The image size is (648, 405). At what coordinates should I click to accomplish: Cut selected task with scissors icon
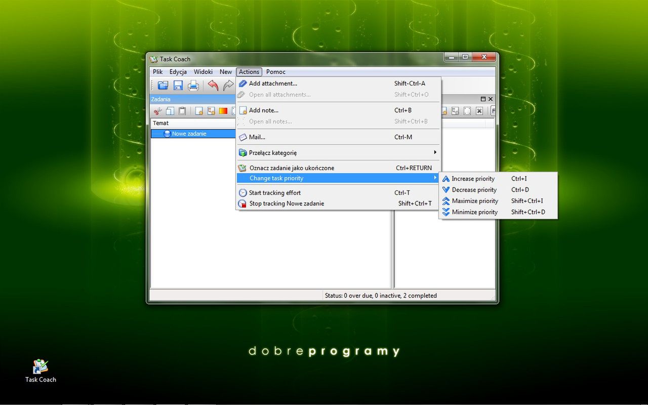coord(158,111)
